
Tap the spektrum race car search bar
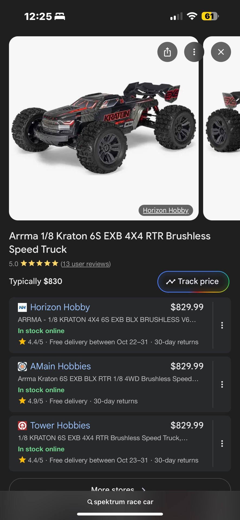[x=120, y=502]
